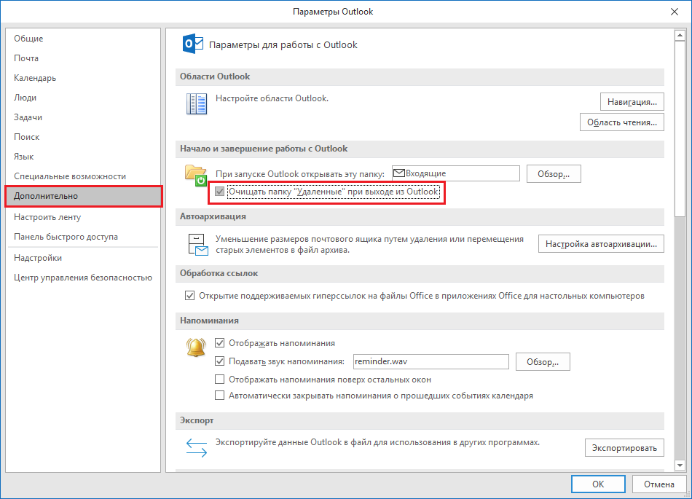This screenshot has width=692, height=499.
Task: Open Настроить ленту settings
Action: pos(83,217)
